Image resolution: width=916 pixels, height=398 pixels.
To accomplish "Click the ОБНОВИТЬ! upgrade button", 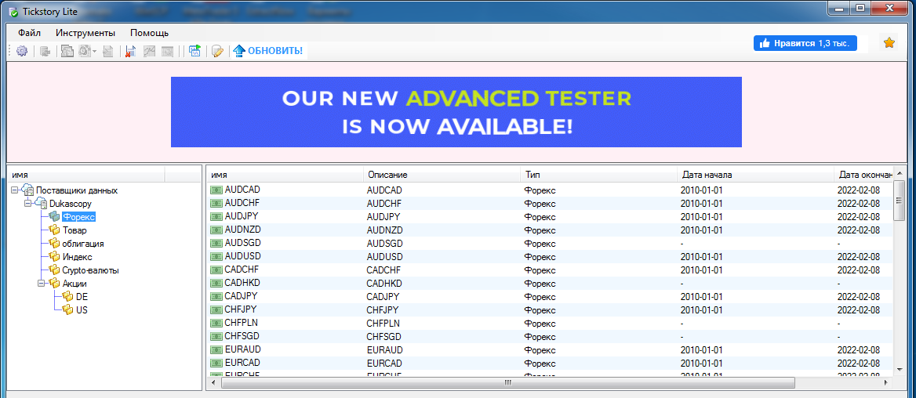I will [268, 51].
